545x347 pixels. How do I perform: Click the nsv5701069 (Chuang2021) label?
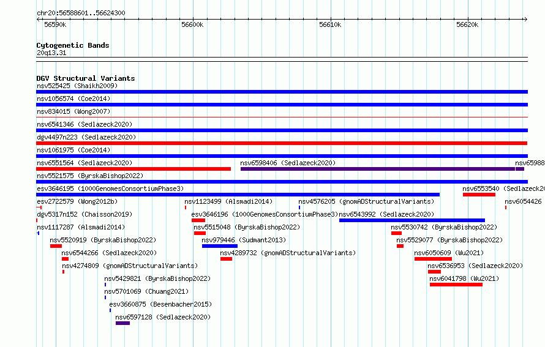tap(146, 291)
